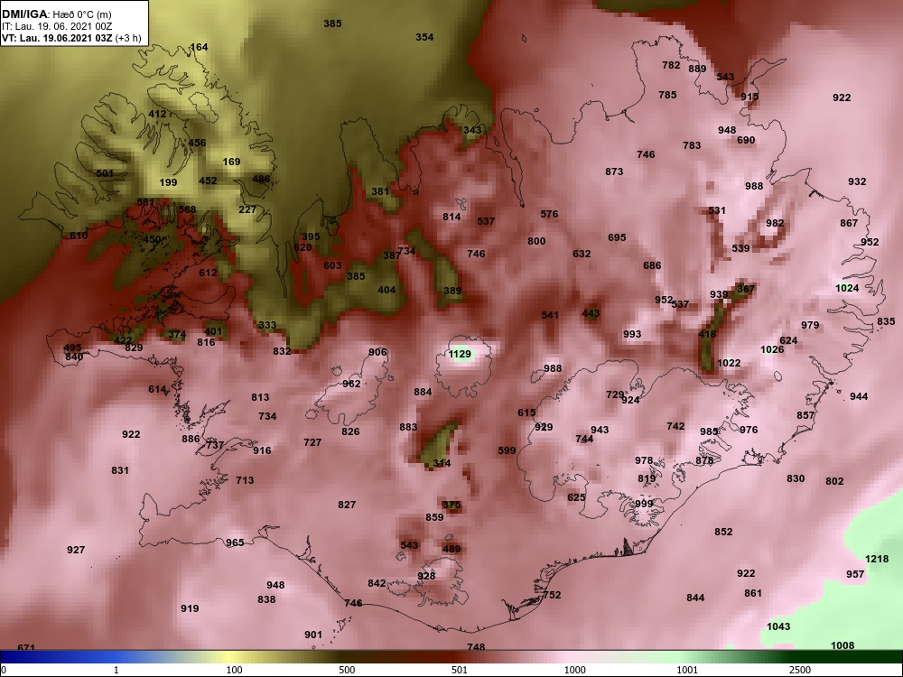Click the 227 reading
903x677 pixels.
coord(247,209)
